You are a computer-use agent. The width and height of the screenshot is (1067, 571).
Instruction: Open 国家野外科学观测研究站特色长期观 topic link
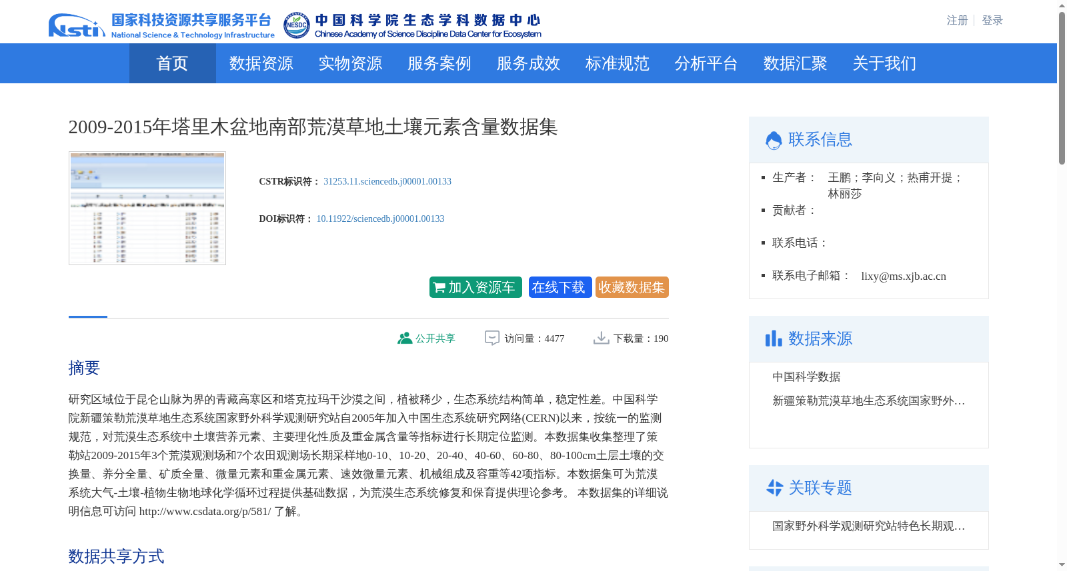pyautogui.click(x=869, y=526)
